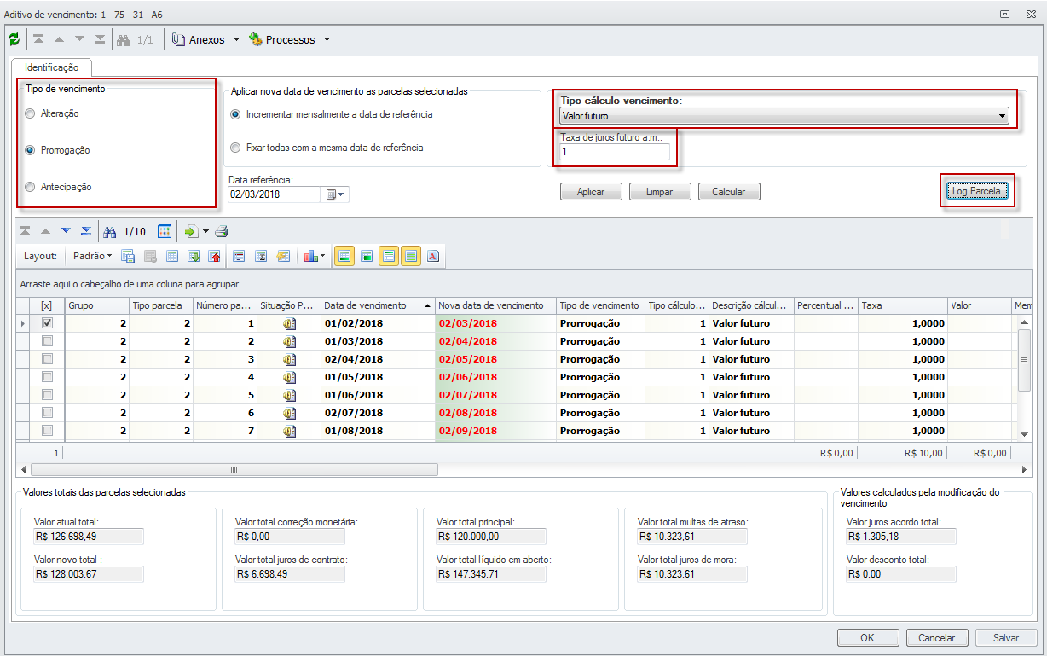1047x656 pixels.
Task: Click the Aplicar button
Action: (591, 192)
